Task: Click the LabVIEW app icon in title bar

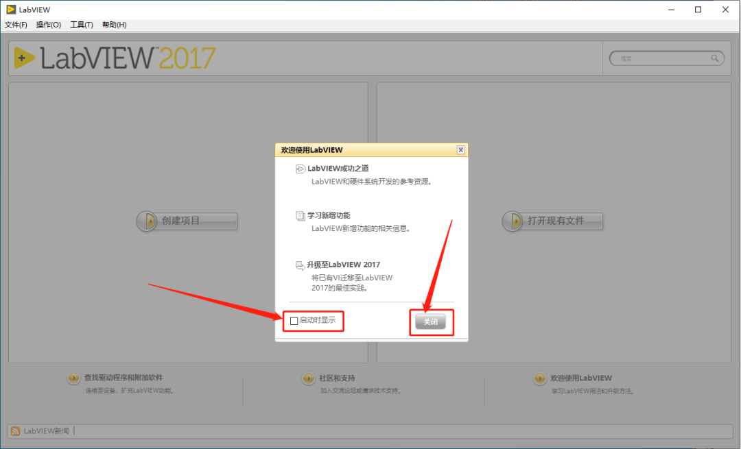Action: tap(11, 10)
